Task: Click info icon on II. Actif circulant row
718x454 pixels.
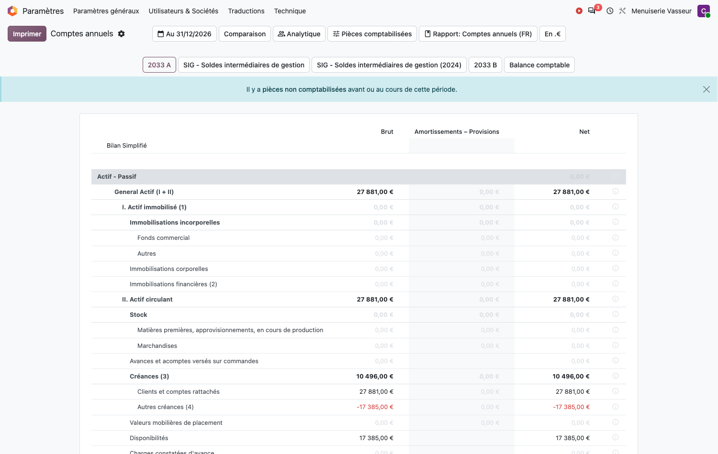Action: [x=616, y=299]
